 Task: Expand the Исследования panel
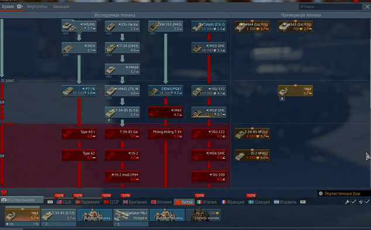tap(22, 200)
